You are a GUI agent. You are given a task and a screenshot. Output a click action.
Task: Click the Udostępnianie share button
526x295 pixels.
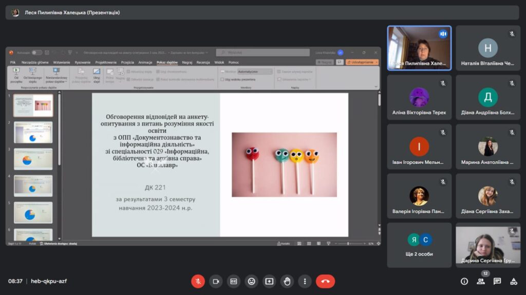[x=362, y=62]
